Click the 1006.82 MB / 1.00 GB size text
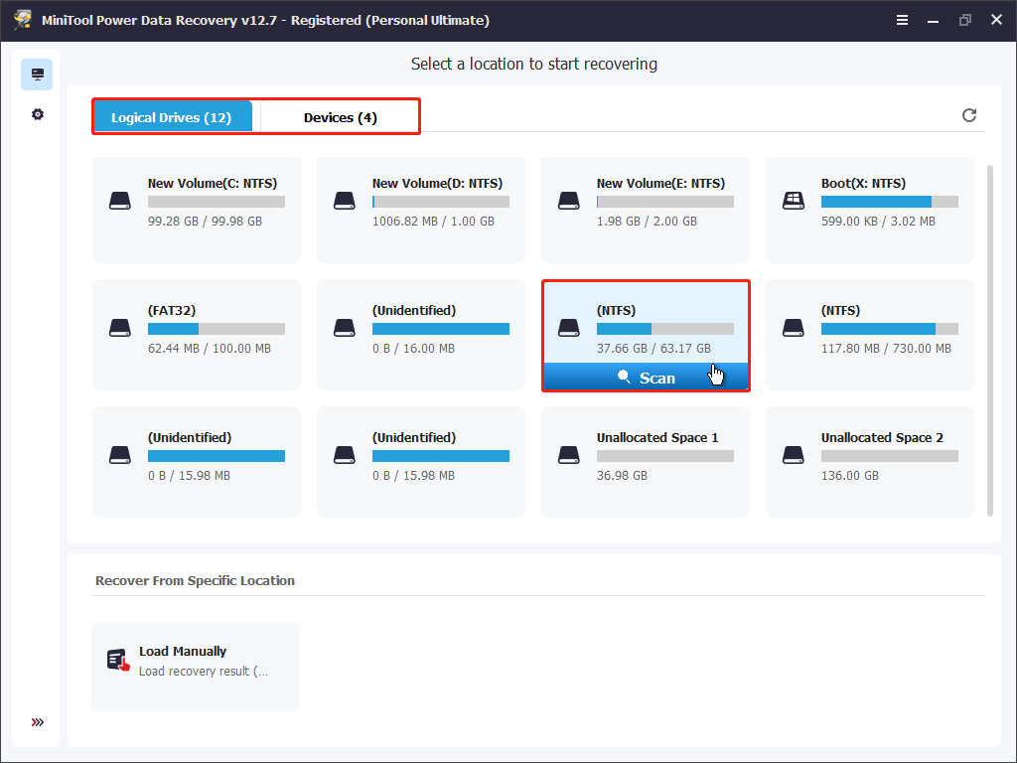Screen dimensions: 1017x763 pos(433,222)
